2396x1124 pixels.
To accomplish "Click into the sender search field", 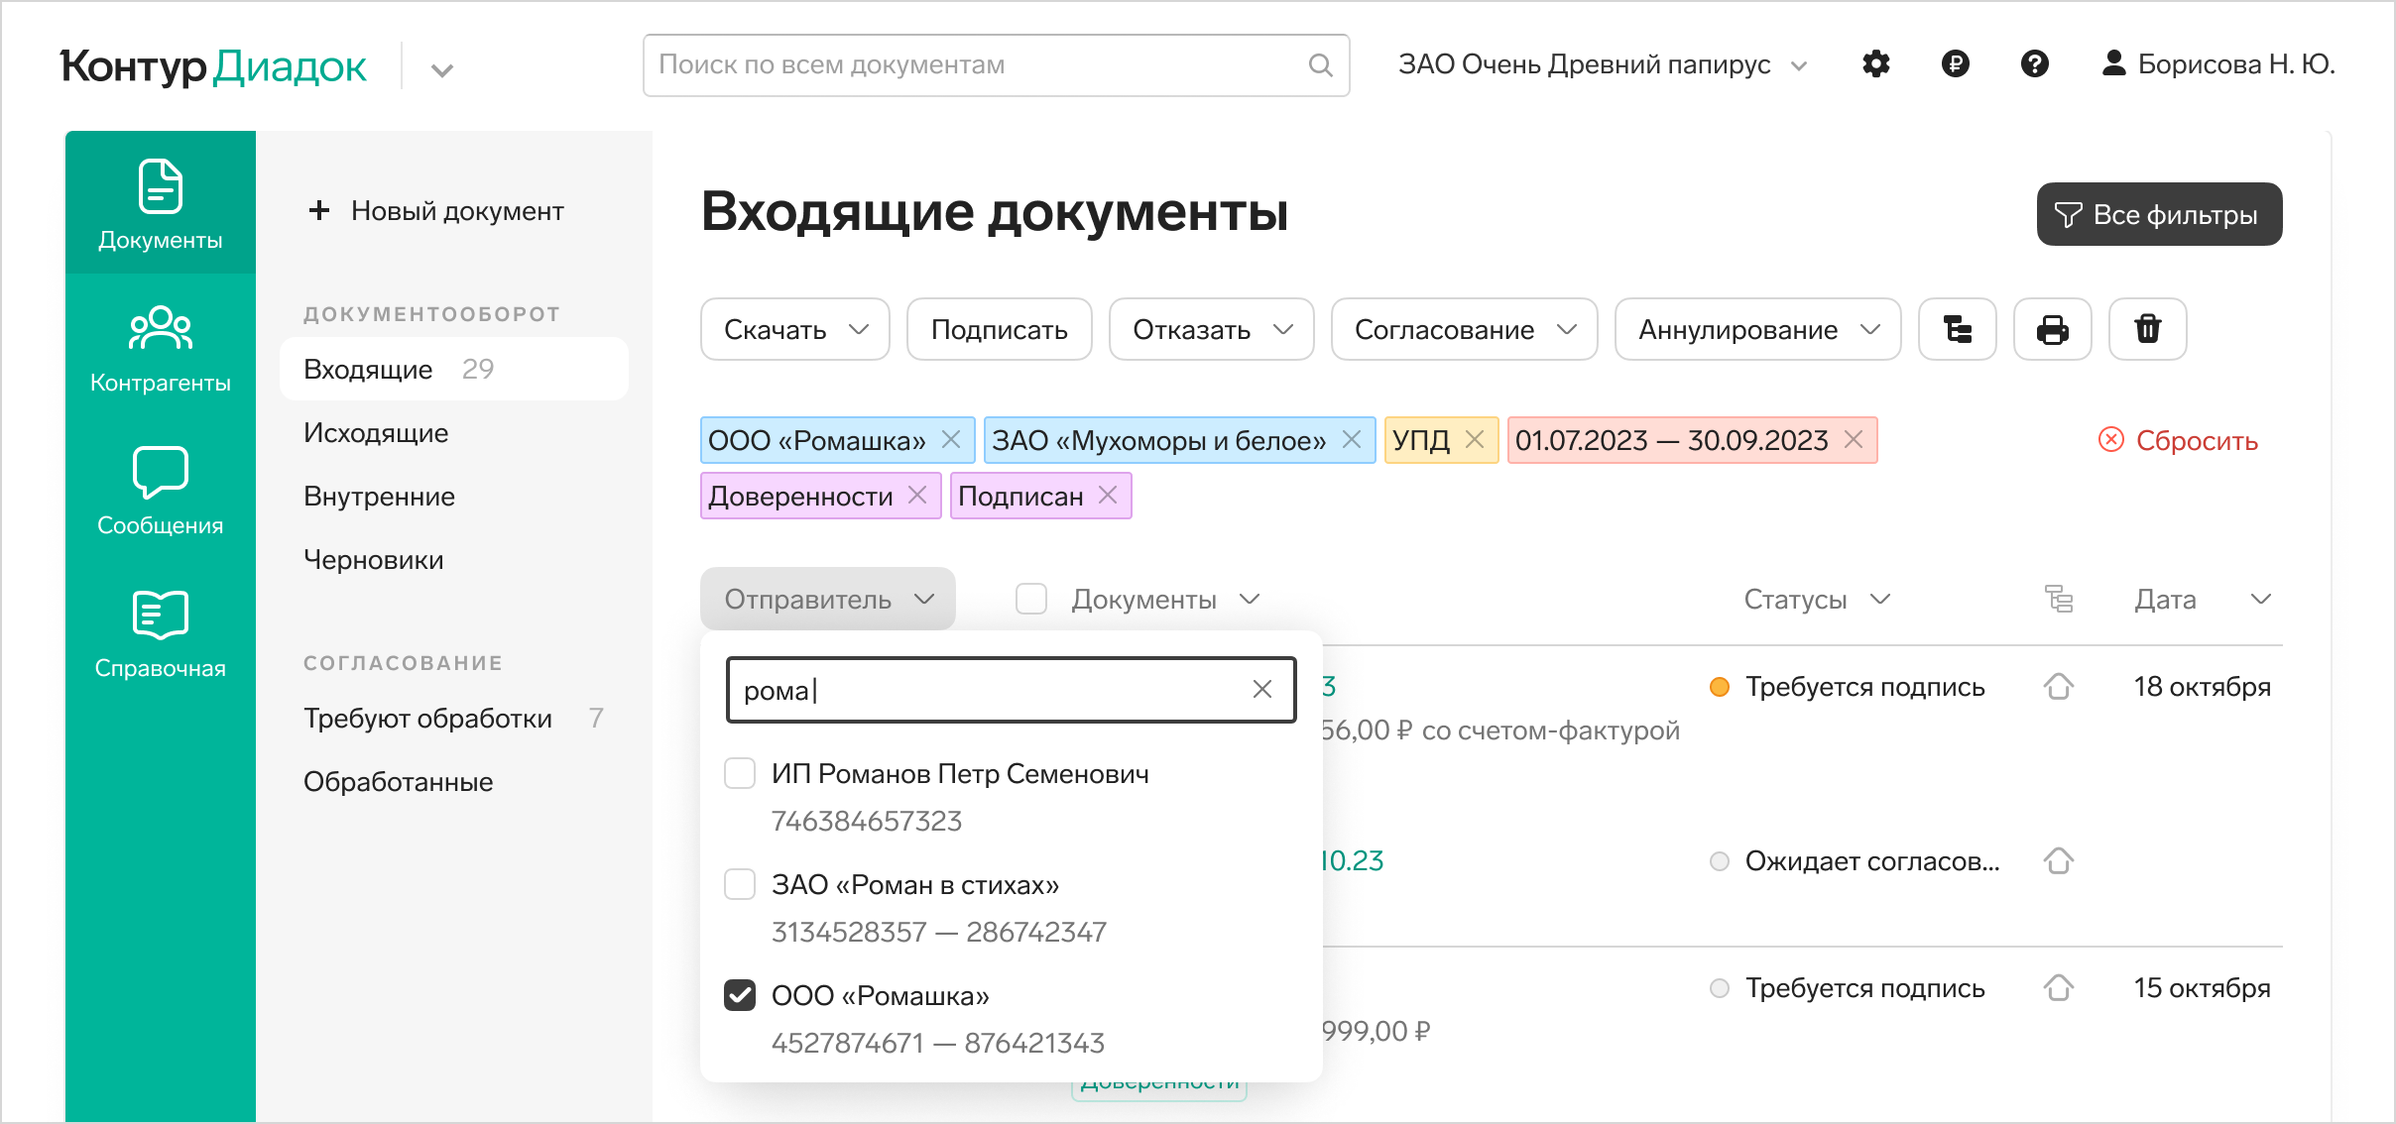I will (1011, 690).
